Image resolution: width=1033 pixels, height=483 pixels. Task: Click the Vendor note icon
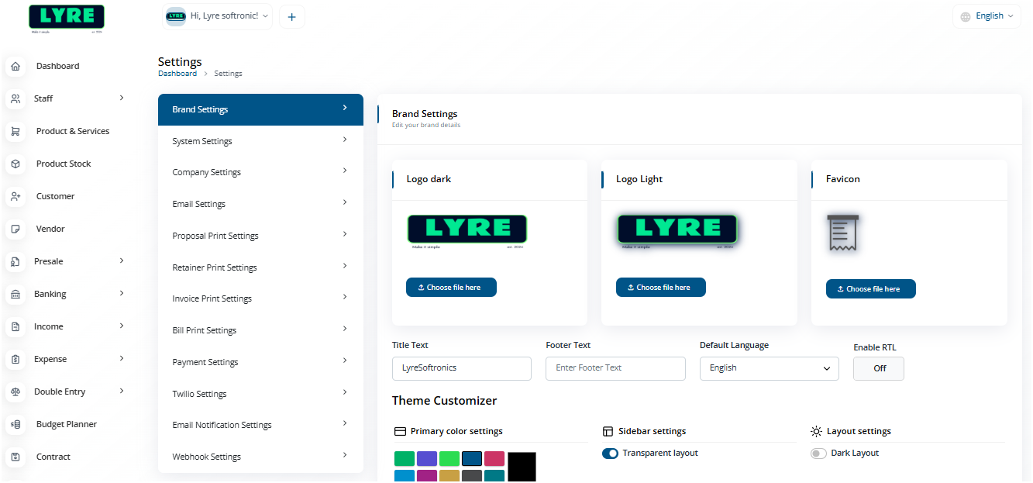15,229
